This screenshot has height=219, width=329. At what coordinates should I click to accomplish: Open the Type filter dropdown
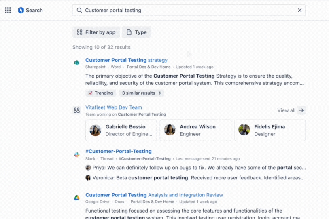coord(137,32)
